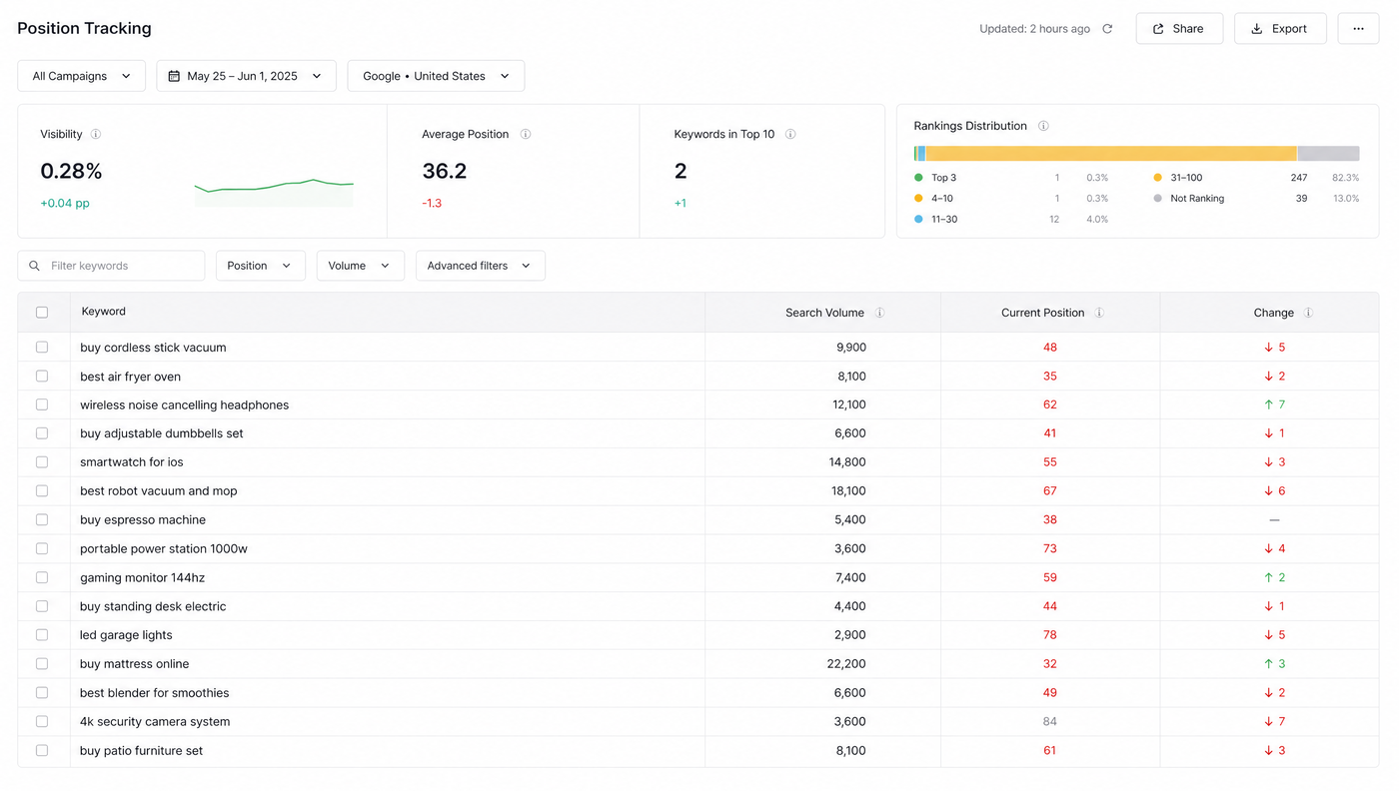Click the yellow 31–100 segment in distribution bar
Image resolution: width=1399 pixels, height=791 pixels.
pyautogui.click(x=1111, y=153)
